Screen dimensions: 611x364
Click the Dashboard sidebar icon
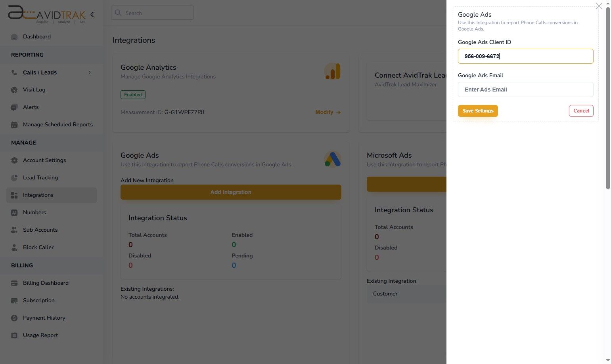pyautogui.click(x=14, y=36)
